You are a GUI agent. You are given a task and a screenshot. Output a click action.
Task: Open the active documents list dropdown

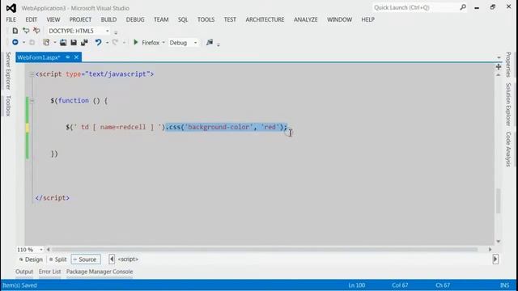tap(499, 57)
